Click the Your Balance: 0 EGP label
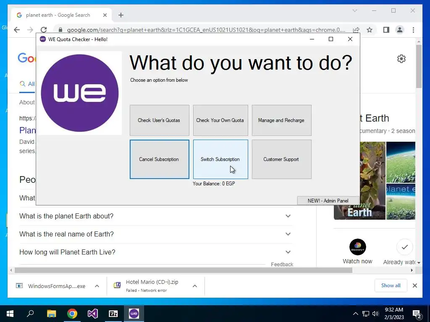430x322 pixels. point(214,184)
